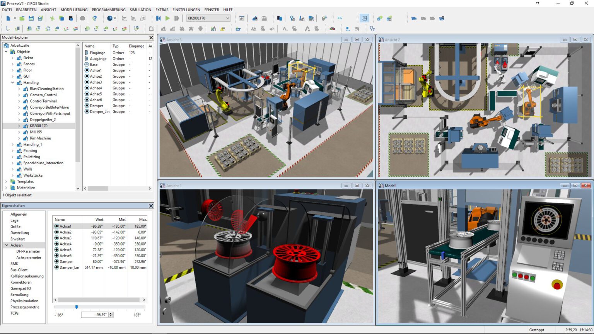Screen dimensions: 594x334
Task: Reset the simulation to the beginning
Action: click(158, 18)
